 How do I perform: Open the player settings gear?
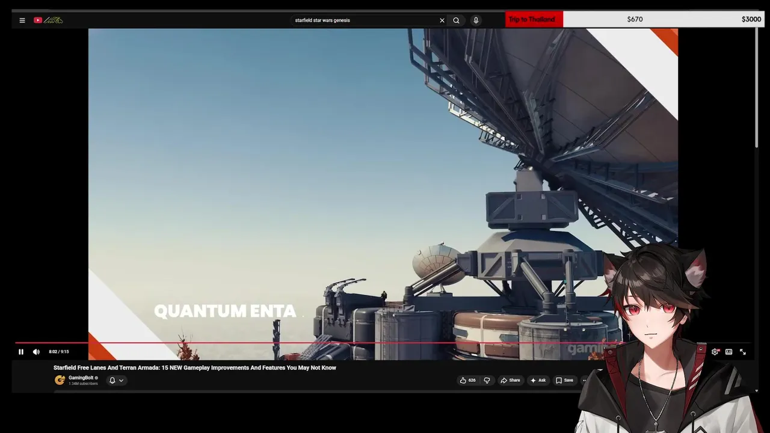point(715,352)
